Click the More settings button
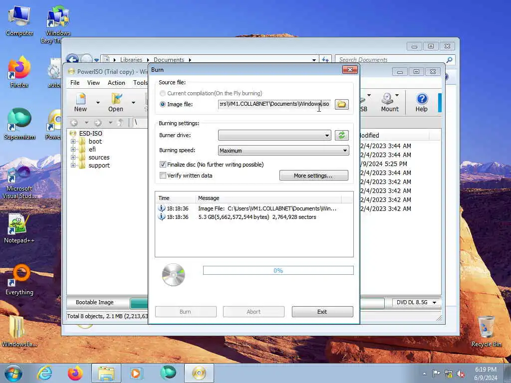 tap(313, 176)
